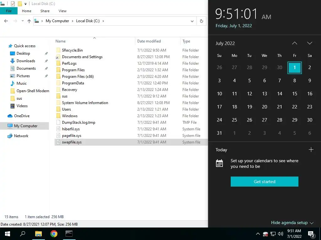This screenshot has height=240, width=321.
Task: Select the Users folder icon
Action: pyautogui.click(x=58, y=109)
